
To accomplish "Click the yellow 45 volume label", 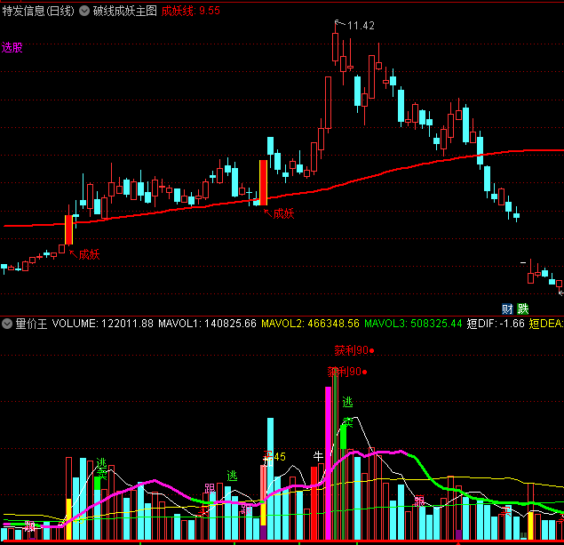I will 280,457.
